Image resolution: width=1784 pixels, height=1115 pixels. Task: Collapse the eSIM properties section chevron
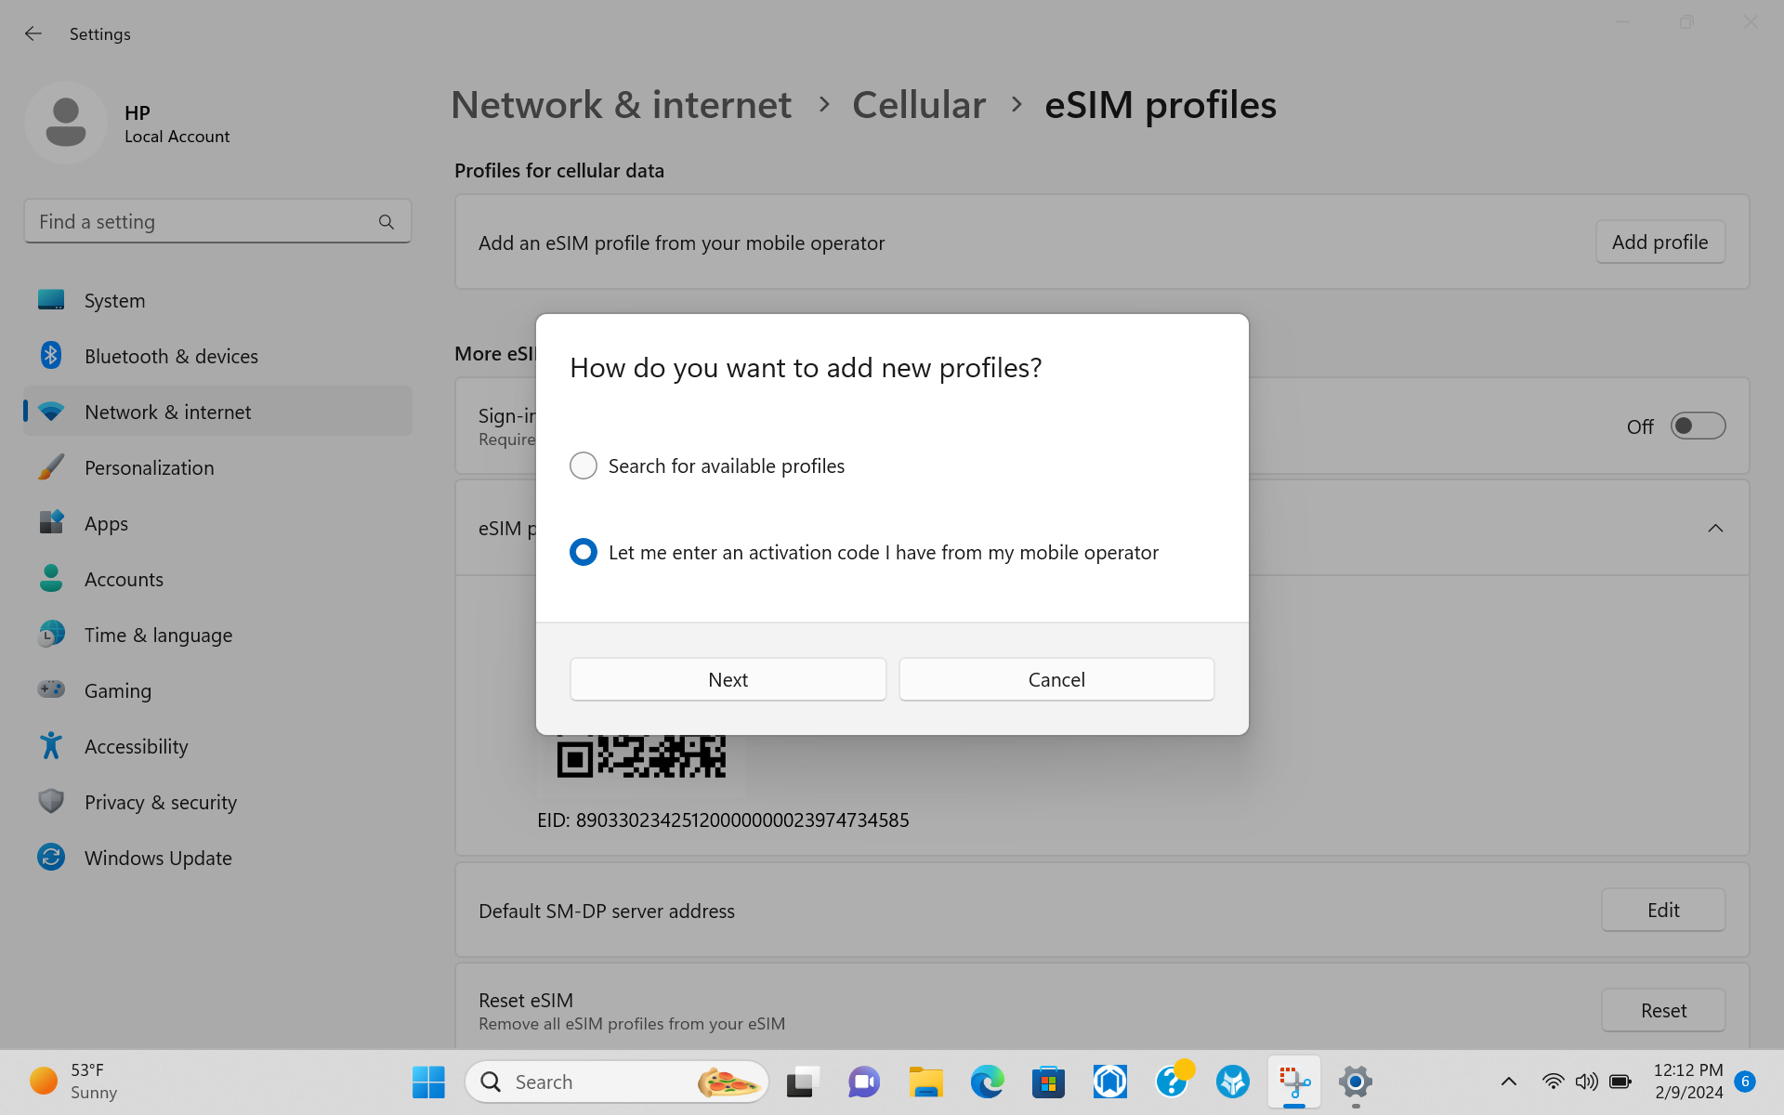[x=1715, y=528]
